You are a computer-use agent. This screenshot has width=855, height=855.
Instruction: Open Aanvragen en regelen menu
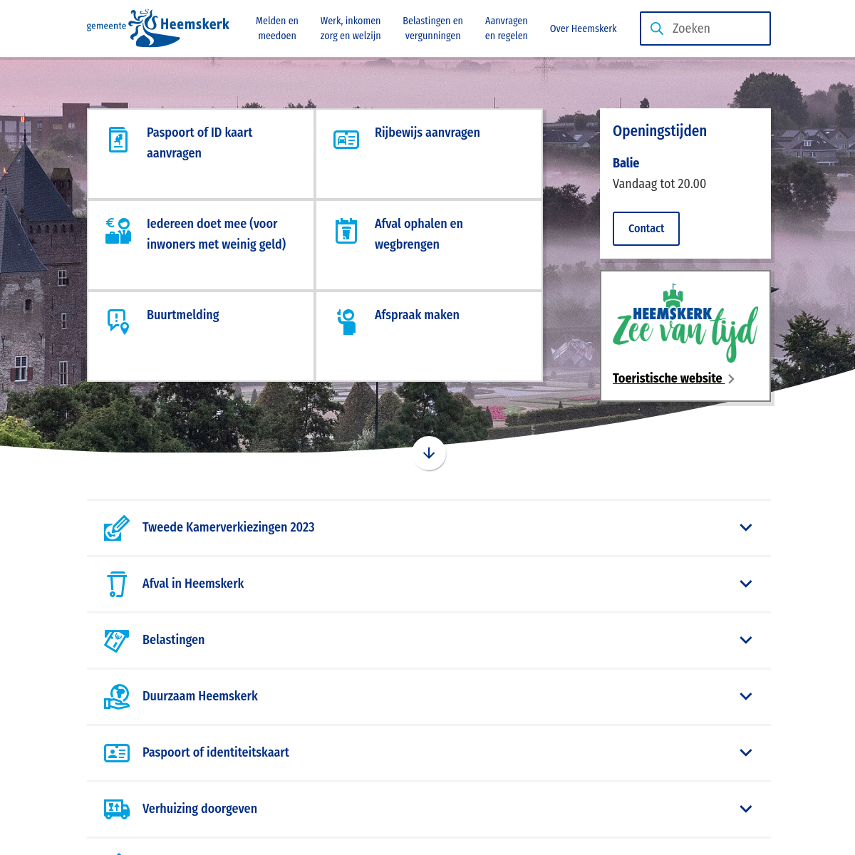[x=507, y=28]
